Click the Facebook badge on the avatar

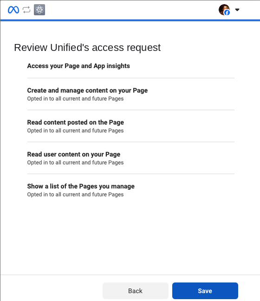point(227,13)
